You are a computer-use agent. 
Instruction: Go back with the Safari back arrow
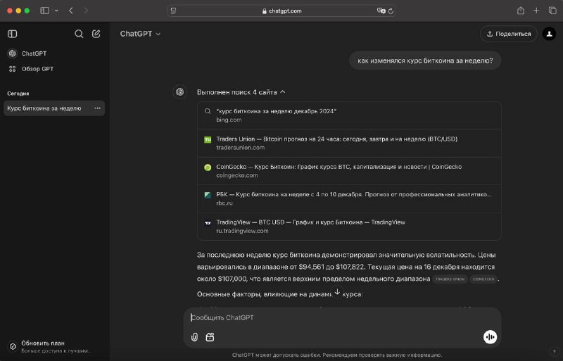click(71, 11)
